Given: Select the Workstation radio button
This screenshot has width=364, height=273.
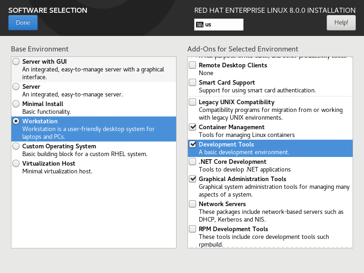Looking at the screenshot, I should tap(16, 121).
